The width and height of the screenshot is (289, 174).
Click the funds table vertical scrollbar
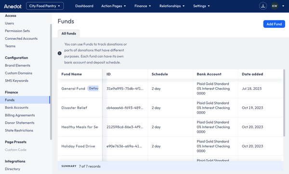point(284,103)
